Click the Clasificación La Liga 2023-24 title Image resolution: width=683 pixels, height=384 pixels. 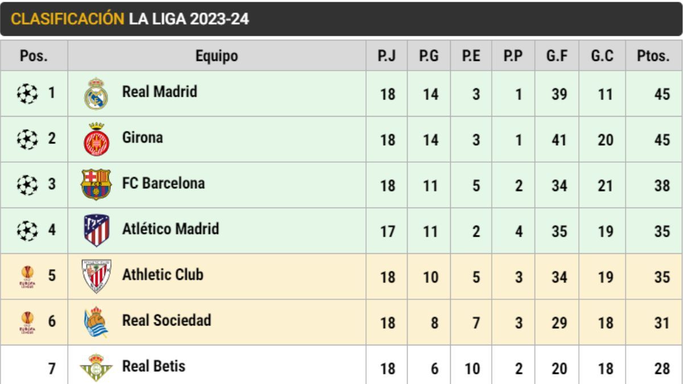pos(130,19)
